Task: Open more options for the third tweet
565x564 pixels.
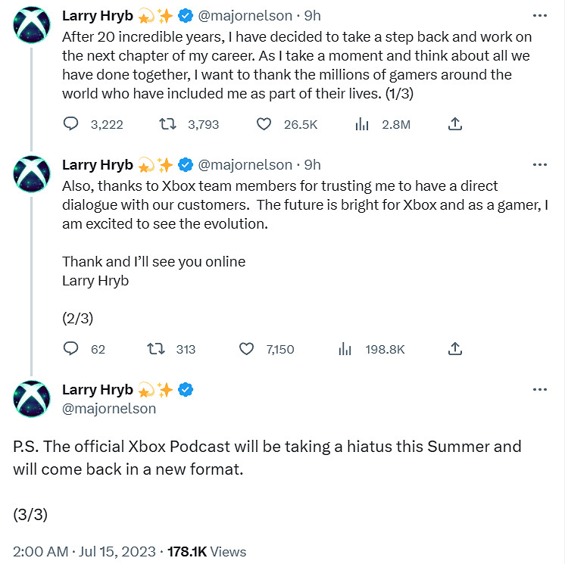Action: [x=539, y=390]
